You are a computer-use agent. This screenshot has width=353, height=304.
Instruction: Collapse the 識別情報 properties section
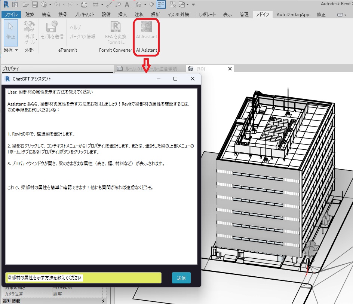(103, 301)
